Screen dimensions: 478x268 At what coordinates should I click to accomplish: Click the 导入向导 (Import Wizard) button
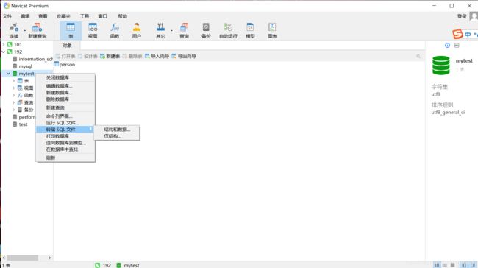(x=157, y=56)
